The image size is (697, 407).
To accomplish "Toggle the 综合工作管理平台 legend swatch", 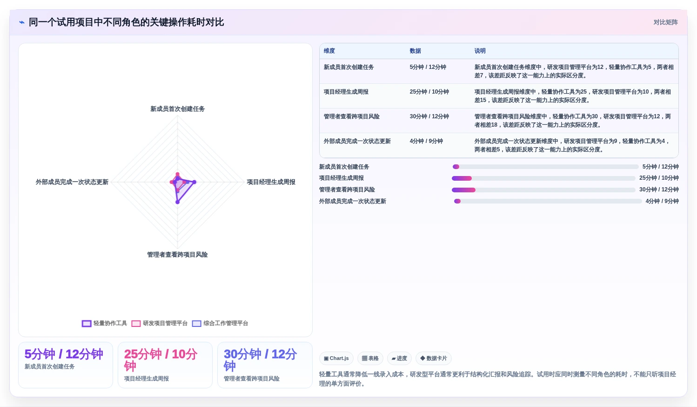I will pyautogui.click(x=196, y=323).
